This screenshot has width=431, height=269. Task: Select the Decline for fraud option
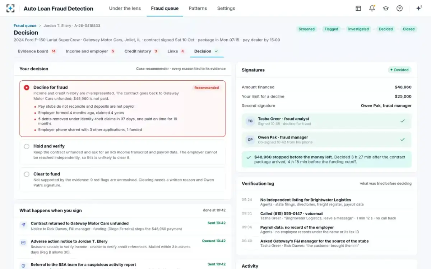pos(122,109)
